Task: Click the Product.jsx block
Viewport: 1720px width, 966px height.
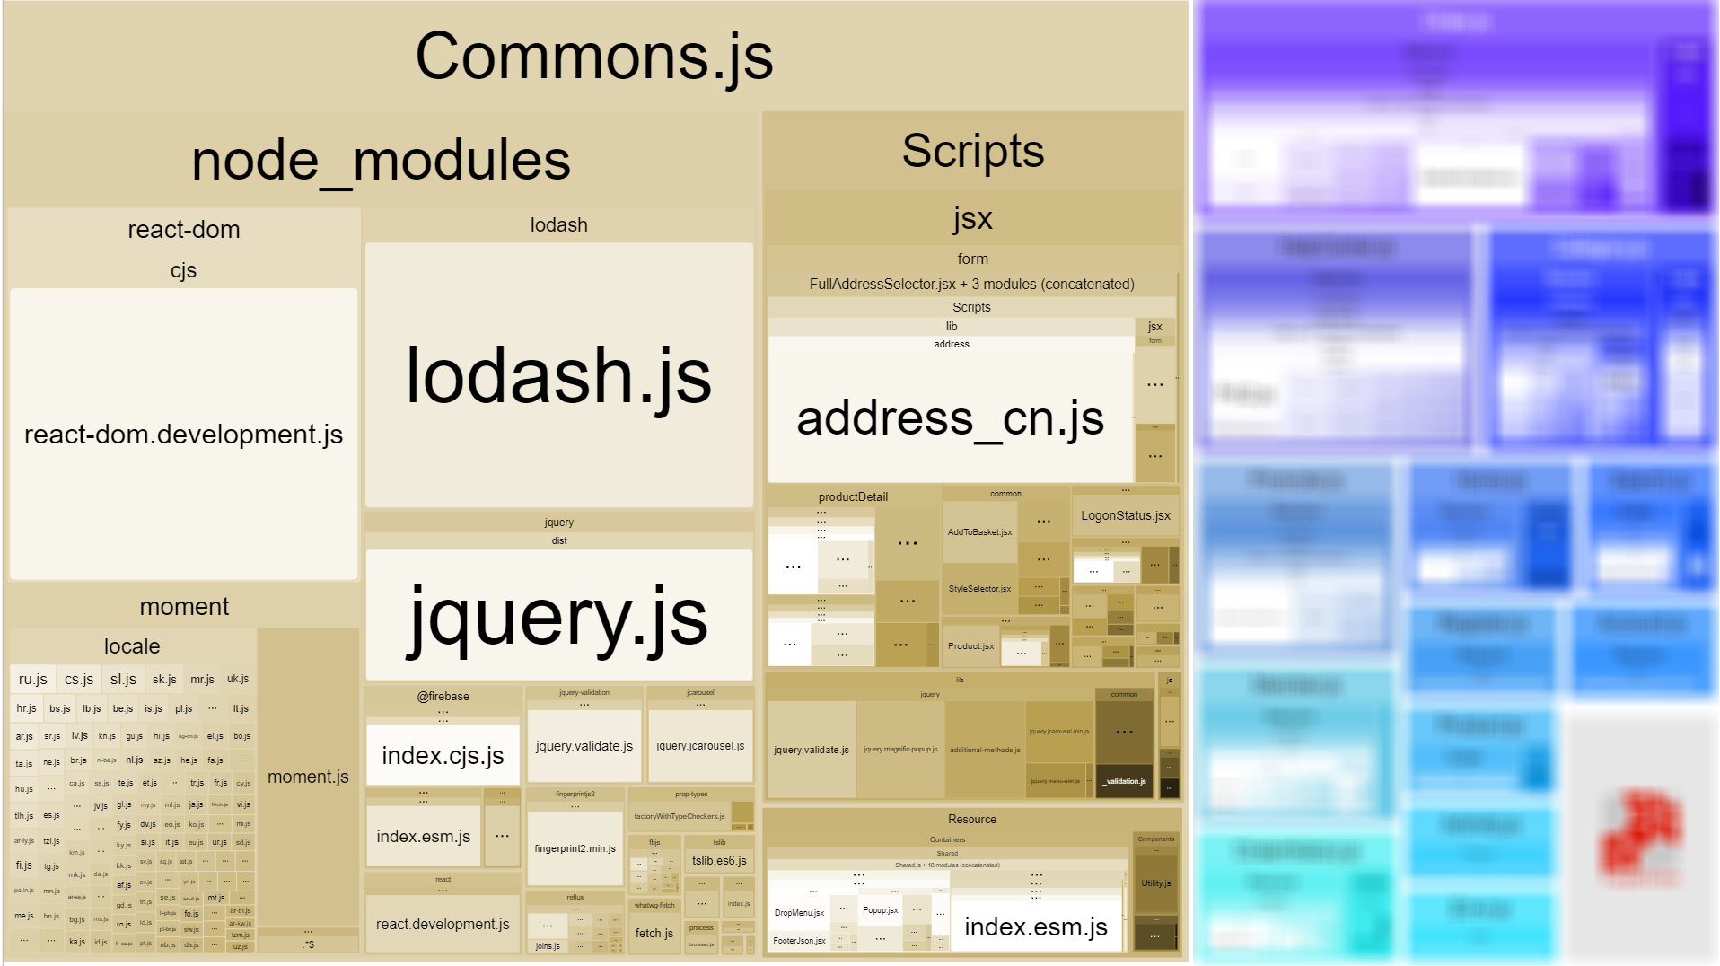Action: coord(970,646)
